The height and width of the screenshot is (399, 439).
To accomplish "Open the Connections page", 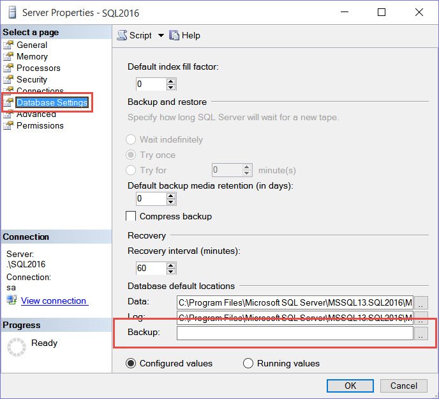I will click(40, 90).
